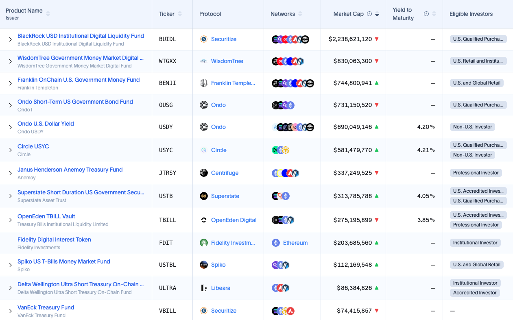The image size is (513, 320).
Task: Click Eligible Investors column header
Action: (x=471, y=14)
